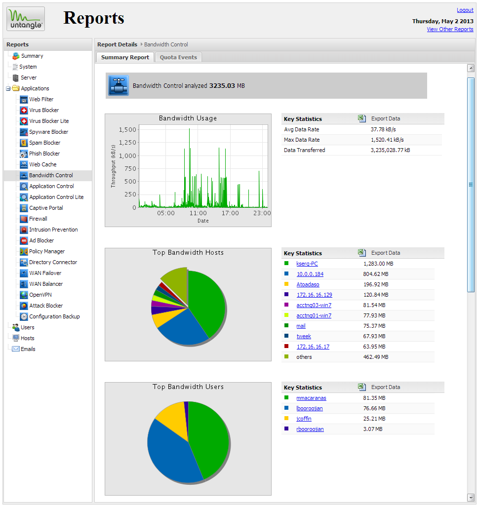The height and width of the screenshot is (506, 478).
Task: Click the Application Control icon
Action: [24, 187]
